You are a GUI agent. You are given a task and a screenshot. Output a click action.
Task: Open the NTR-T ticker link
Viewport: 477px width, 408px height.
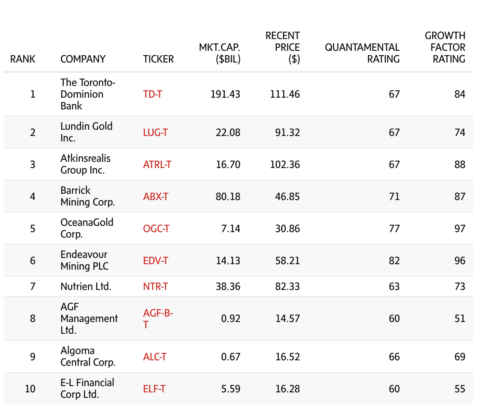156,286
